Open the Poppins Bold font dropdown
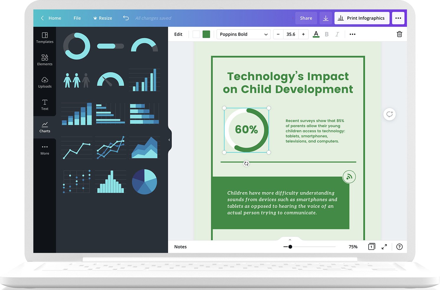The width and height of the screenshot is (440, 290). [x=243, y=34]
